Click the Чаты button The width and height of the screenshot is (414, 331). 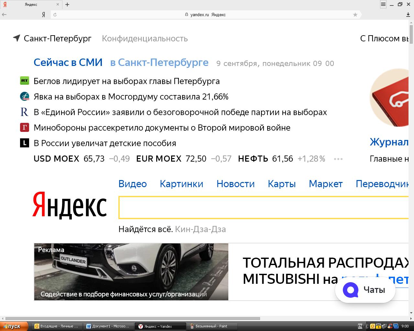365,290
